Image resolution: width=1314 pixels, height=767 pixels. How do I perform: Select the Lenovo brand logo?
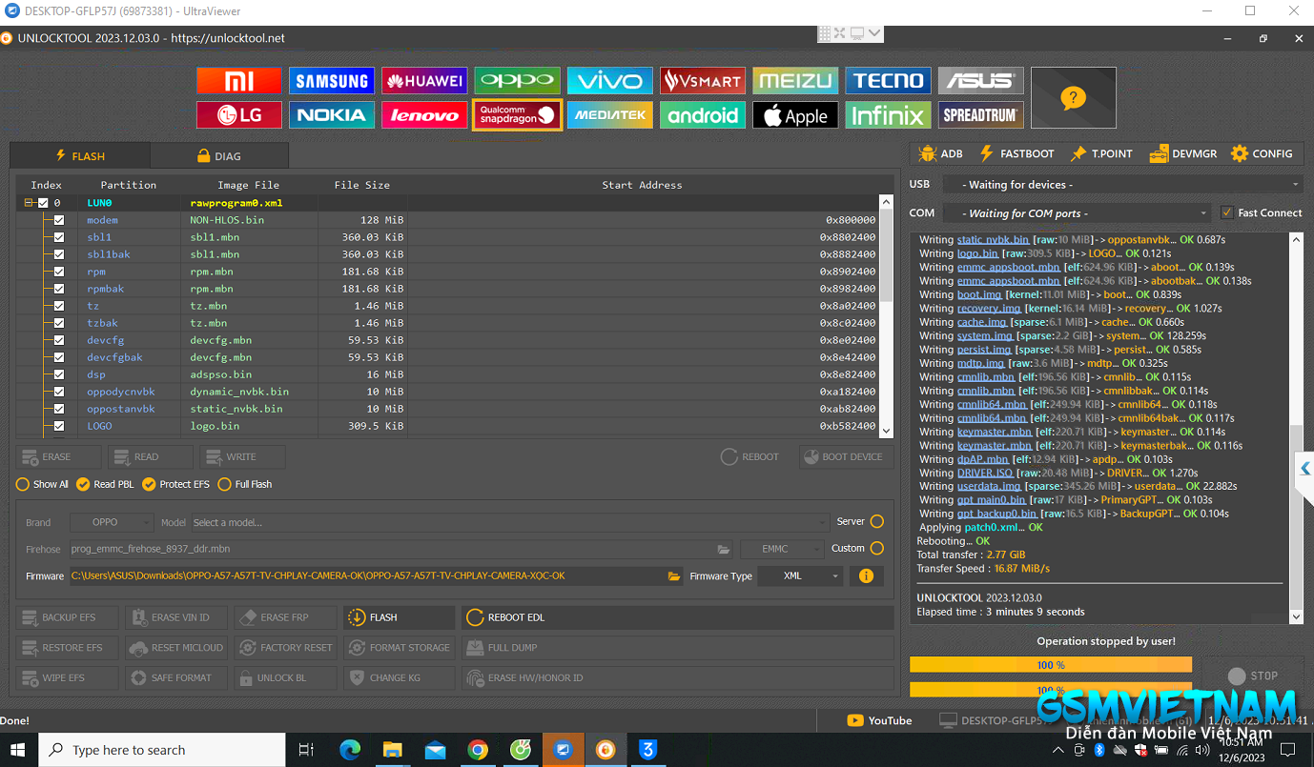pos(424,115)
